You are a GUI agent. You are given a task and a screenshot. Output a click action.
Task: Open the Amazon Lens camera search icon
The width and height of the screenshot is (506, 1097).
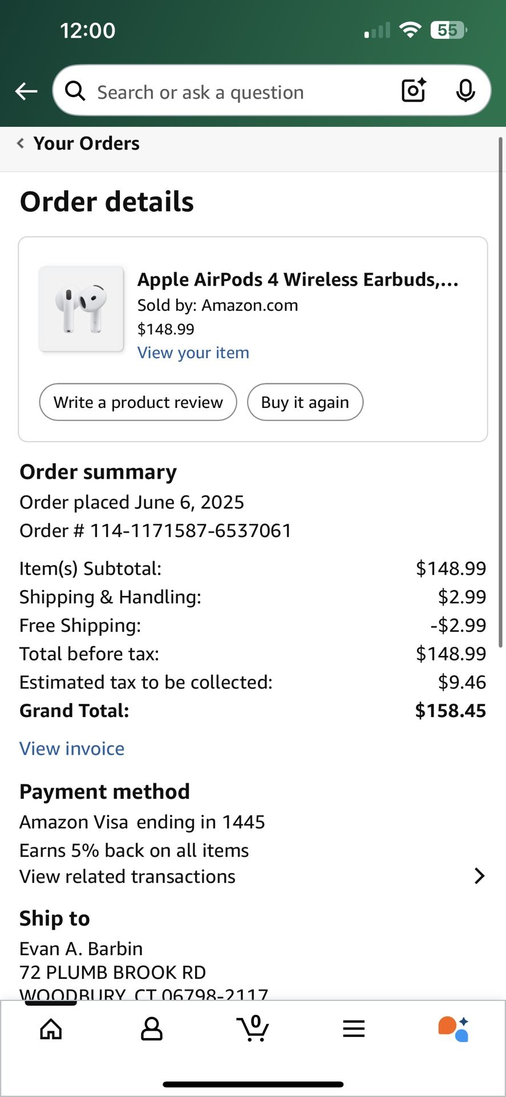point(412,91)
